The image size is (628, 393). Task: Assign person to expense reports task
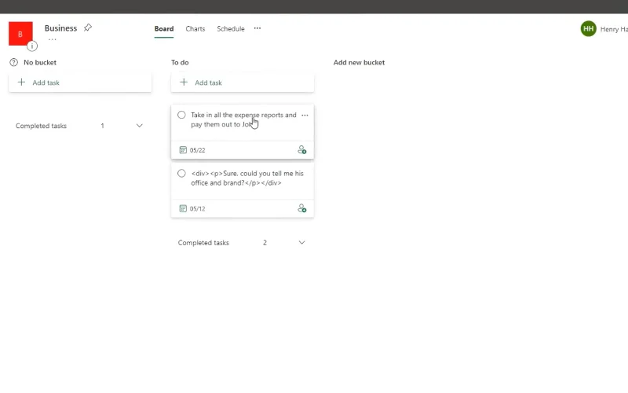pos(302,150)
